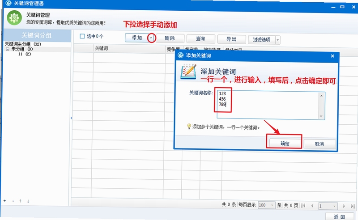Click the 查询 button
Viewport: 358px width, 220px height.
(200, 39)
